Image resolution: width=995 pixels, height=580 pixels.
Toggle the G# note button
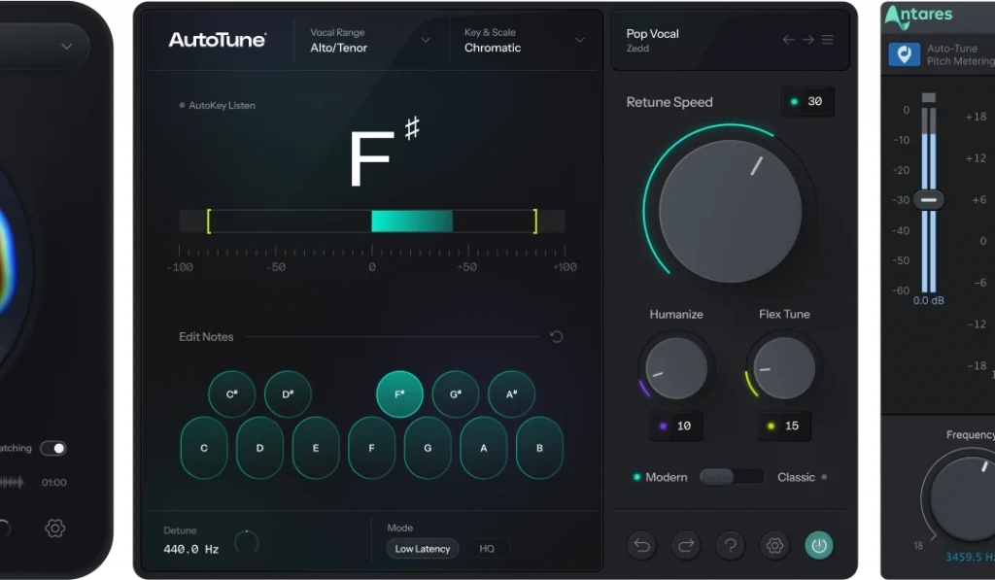pos(455,394)
